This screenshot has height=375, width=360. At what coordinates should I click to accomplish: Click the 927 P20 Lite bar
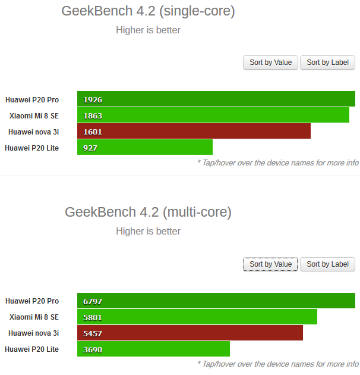(x=145, y=148)
